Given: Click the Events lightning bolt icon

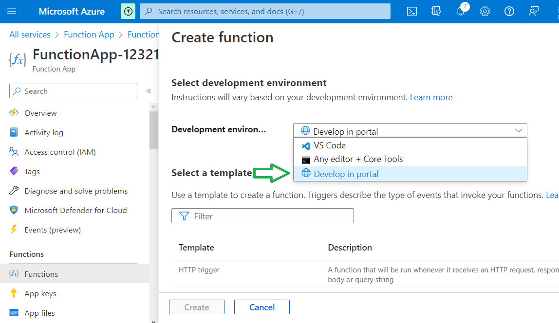Looking at the screenshot, I should pos(14,229).
